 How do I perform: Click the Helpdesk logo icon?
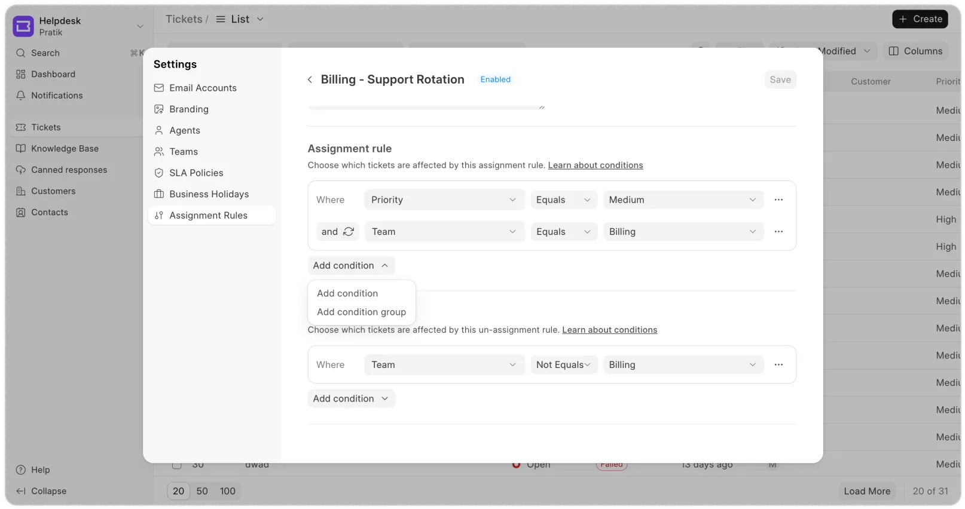23,26
